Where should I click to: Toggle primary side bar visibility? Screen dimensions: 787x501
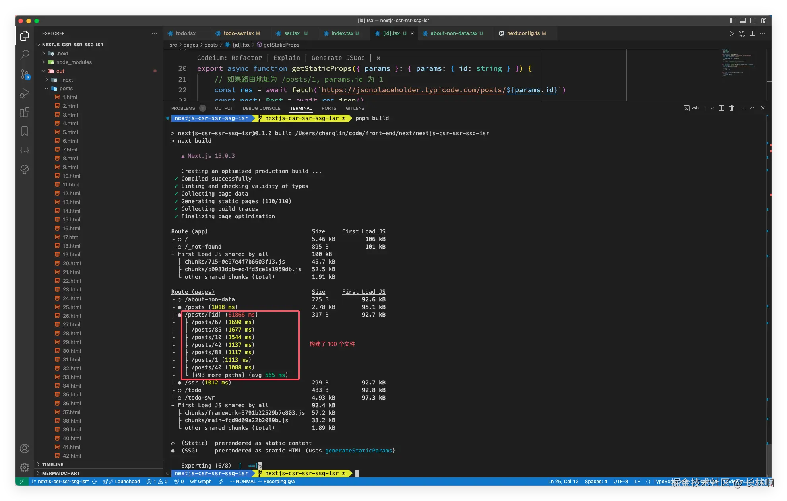(733, 21)
